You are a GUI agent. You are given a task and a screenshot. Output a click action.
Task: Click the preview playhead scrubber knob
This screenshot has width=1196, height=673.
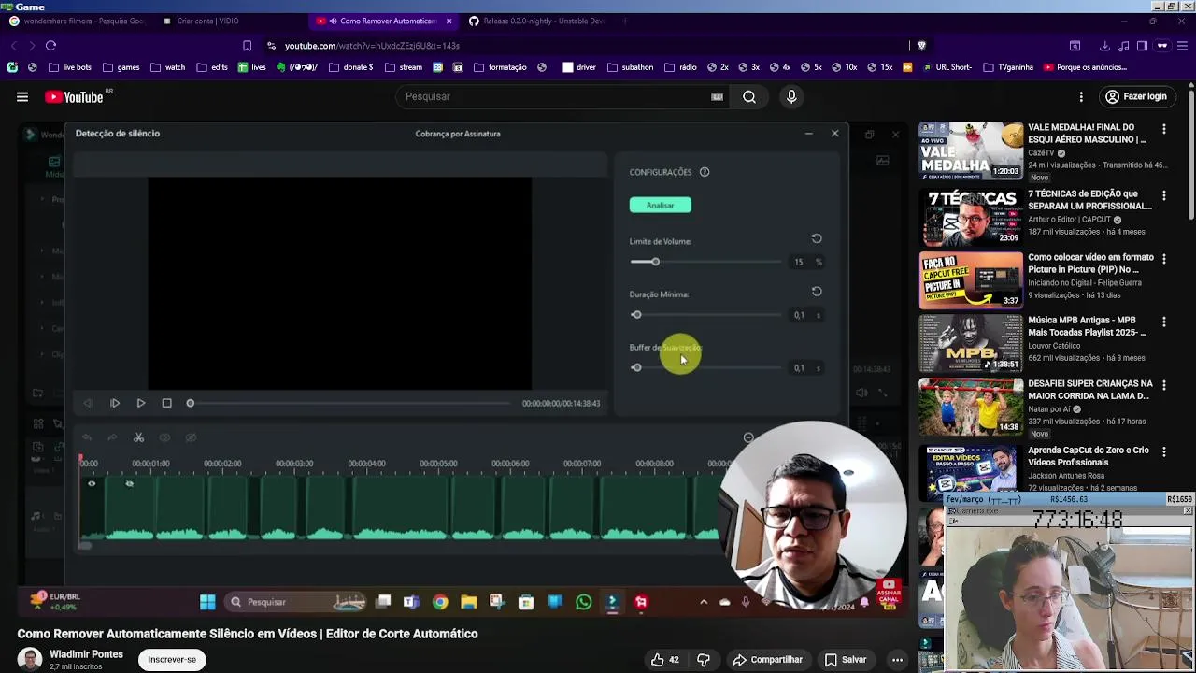(x=191, y=403)
